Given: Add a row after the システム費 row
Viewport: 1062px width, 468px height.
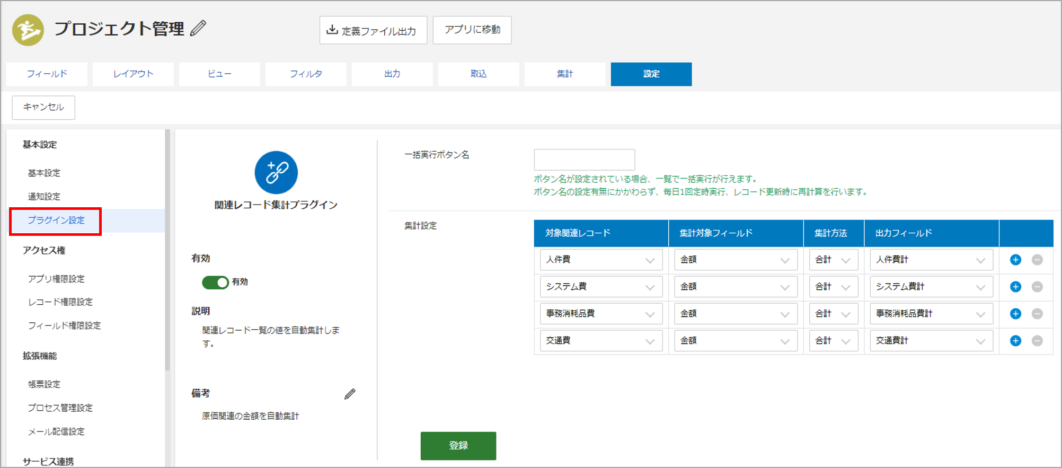Looking at the screenshot, I should point(1015,287).
